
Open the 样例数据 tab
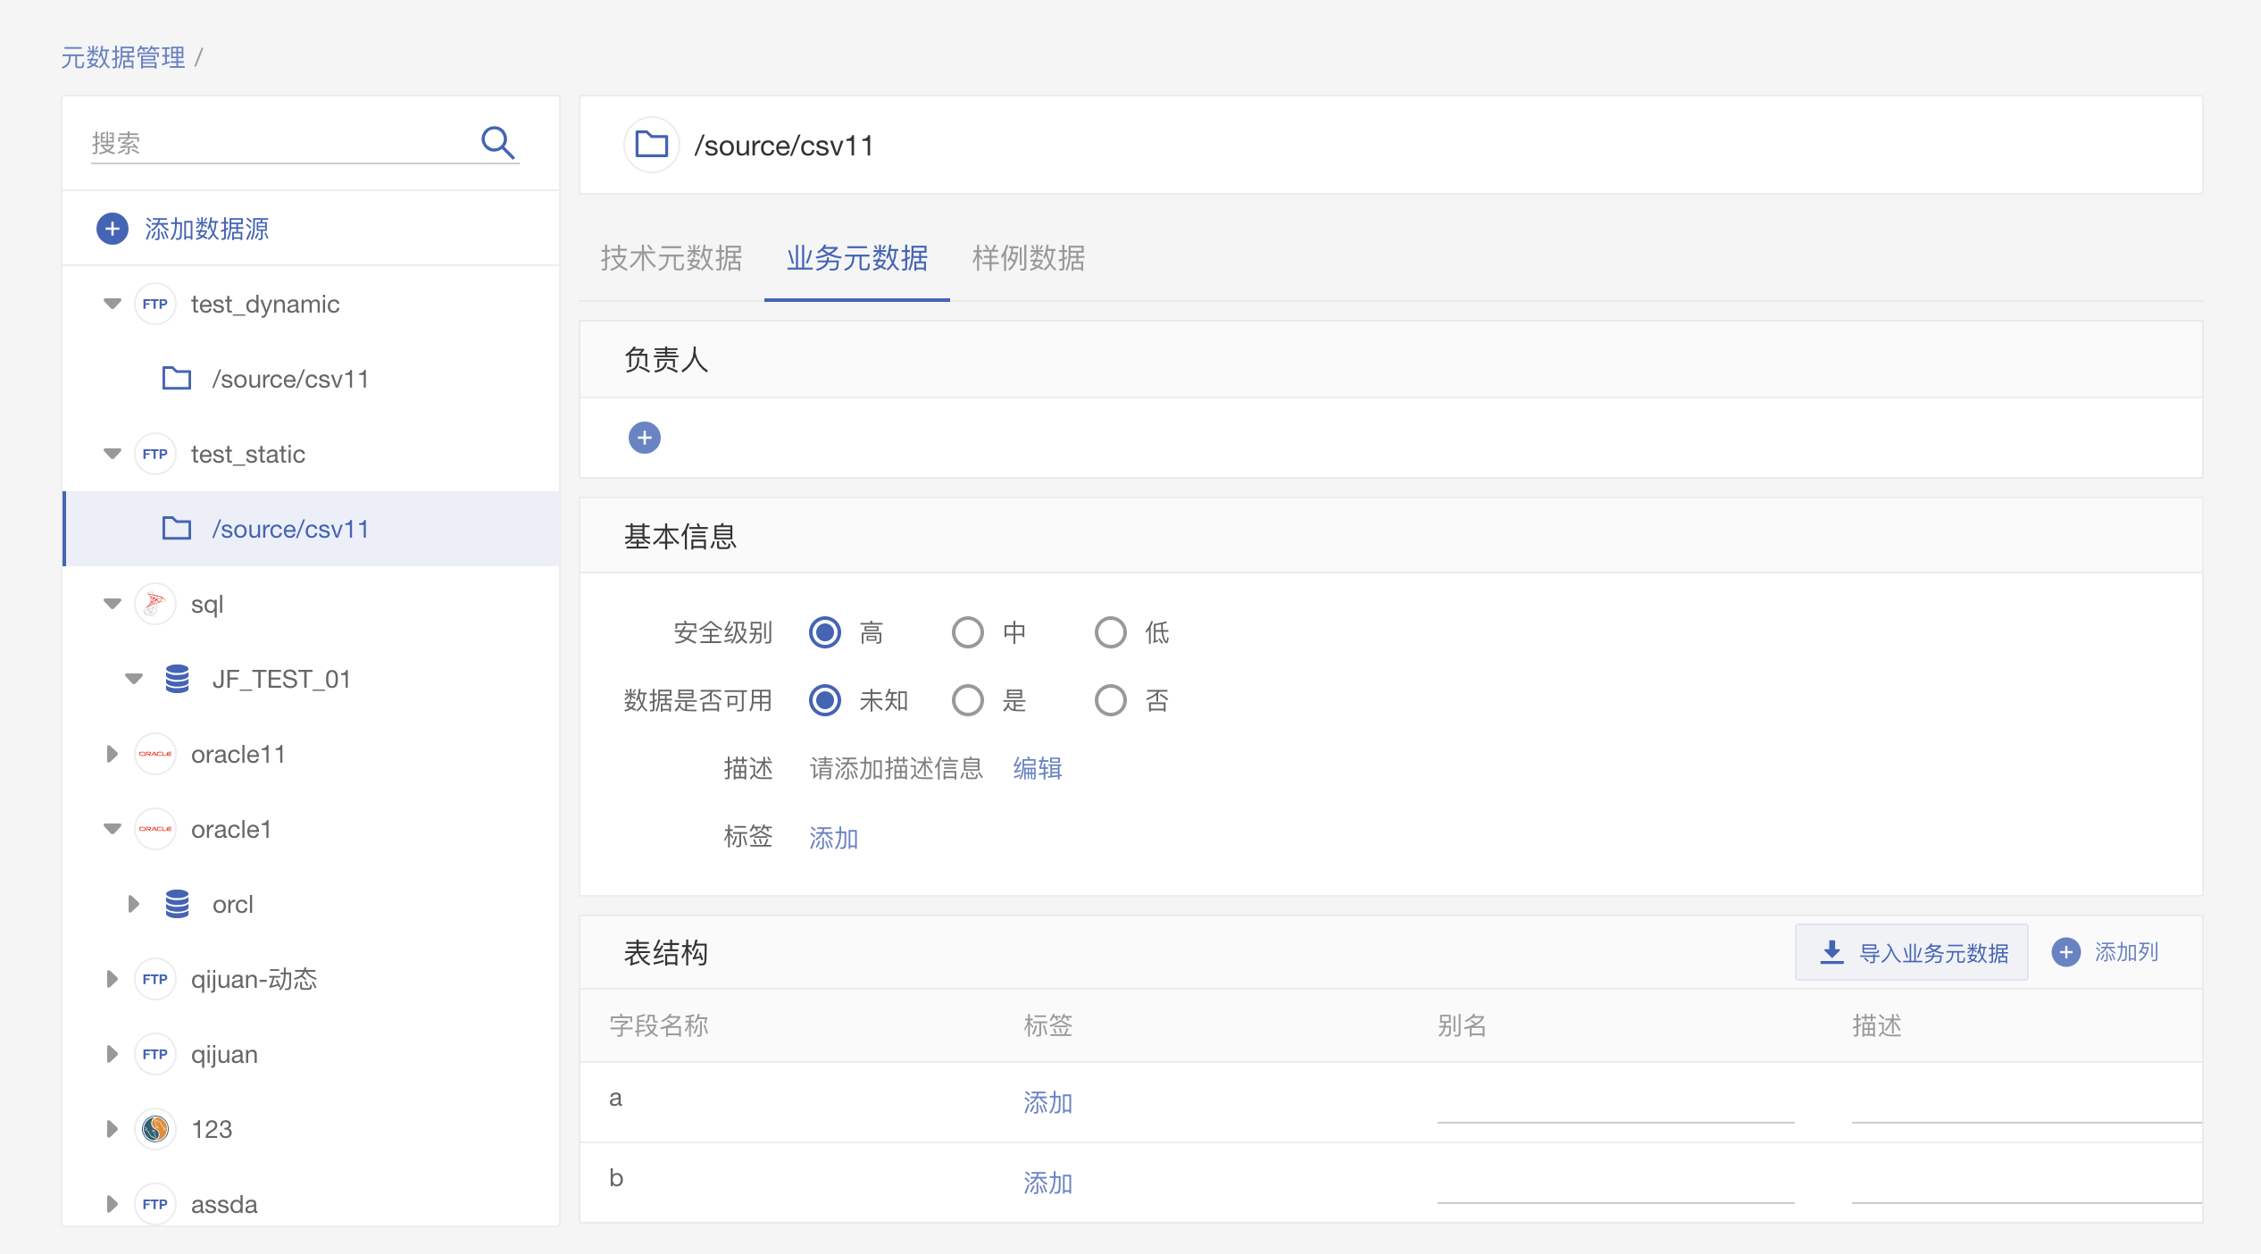coord(1028,258)
